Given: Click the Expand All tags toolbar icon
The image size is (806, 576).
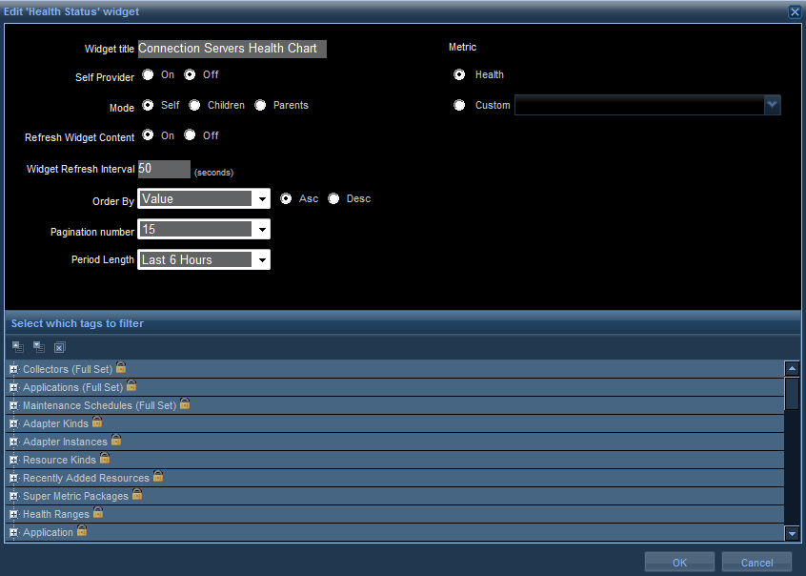Looking at the screenshot, I should coord(38,347).
